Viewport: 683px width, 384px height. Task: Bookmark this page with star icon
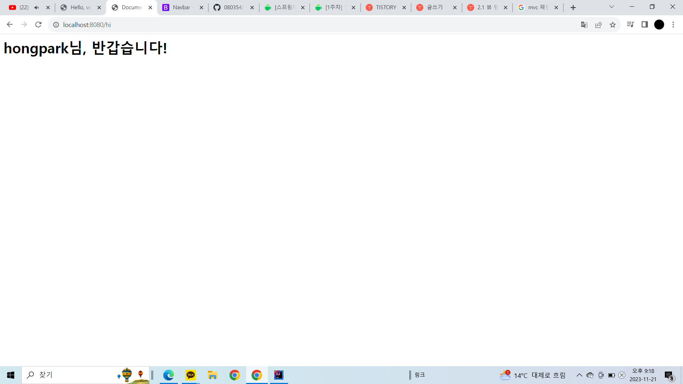pyautogui.click(x=613, y=25)
